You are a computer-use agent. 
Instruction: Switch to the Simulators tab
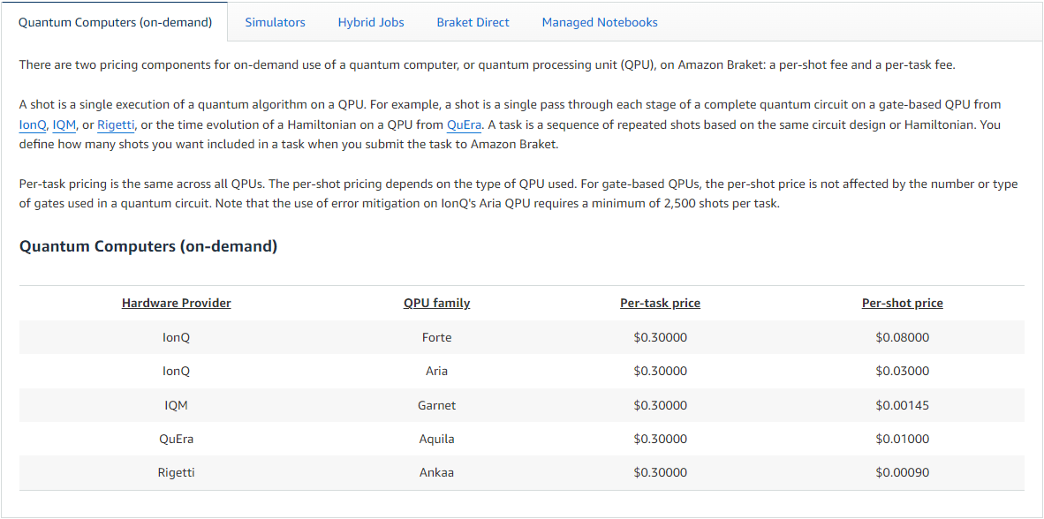[x=275, y=22]
